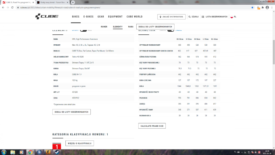Click DODAJ DO LISTY OBSERWOWANYCH in sticky header
Screen dimensions: 275x155
coord(155,27)
